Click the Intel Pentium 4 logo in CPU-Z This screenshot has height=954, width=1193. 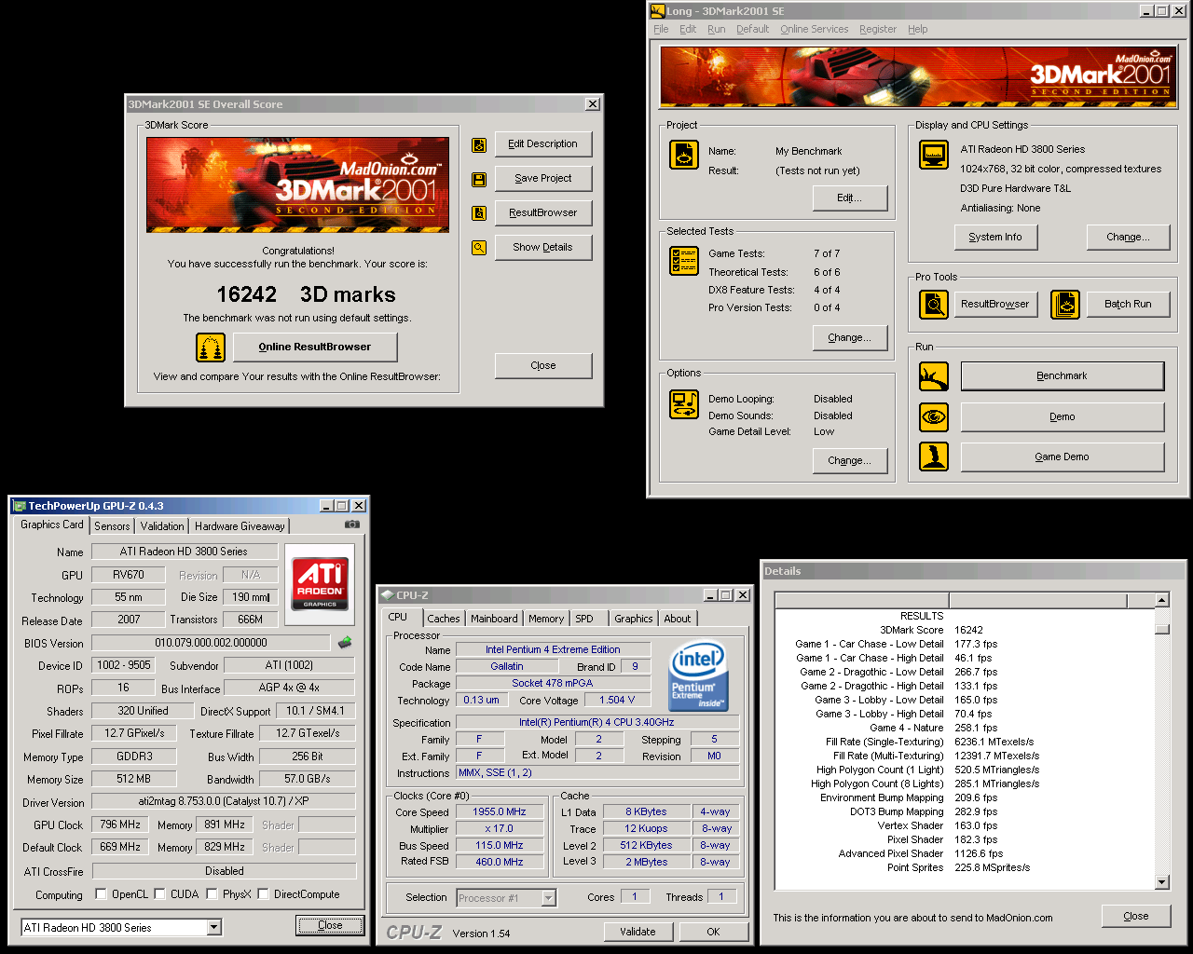click(699, 676)
